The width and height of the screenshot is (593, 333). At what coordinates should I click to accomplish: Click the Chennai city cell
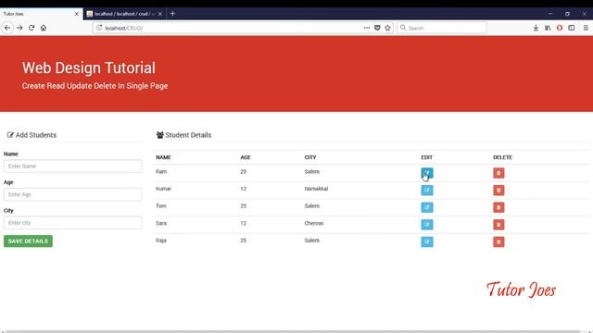point(314,223)
